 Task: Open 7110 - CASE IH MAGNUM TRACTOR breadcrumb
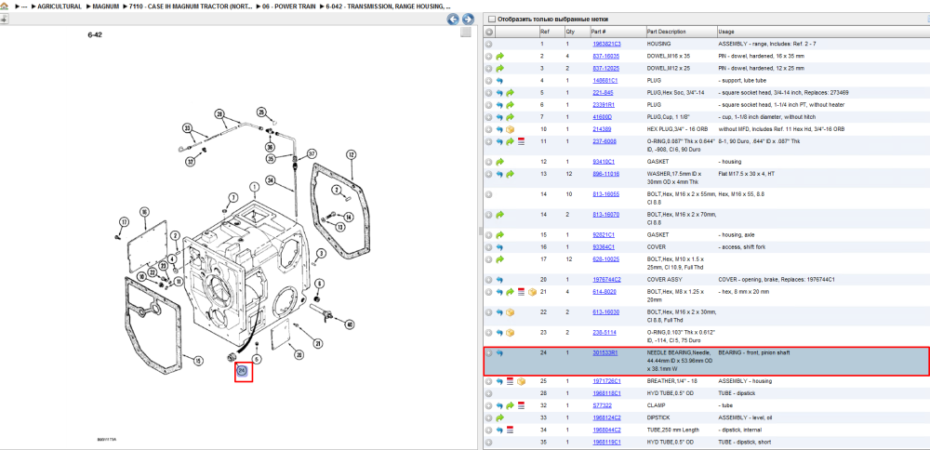click(193, 6)
